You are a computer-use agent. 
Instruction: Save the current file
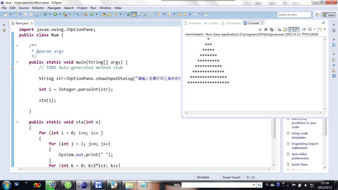coord(26,15)
